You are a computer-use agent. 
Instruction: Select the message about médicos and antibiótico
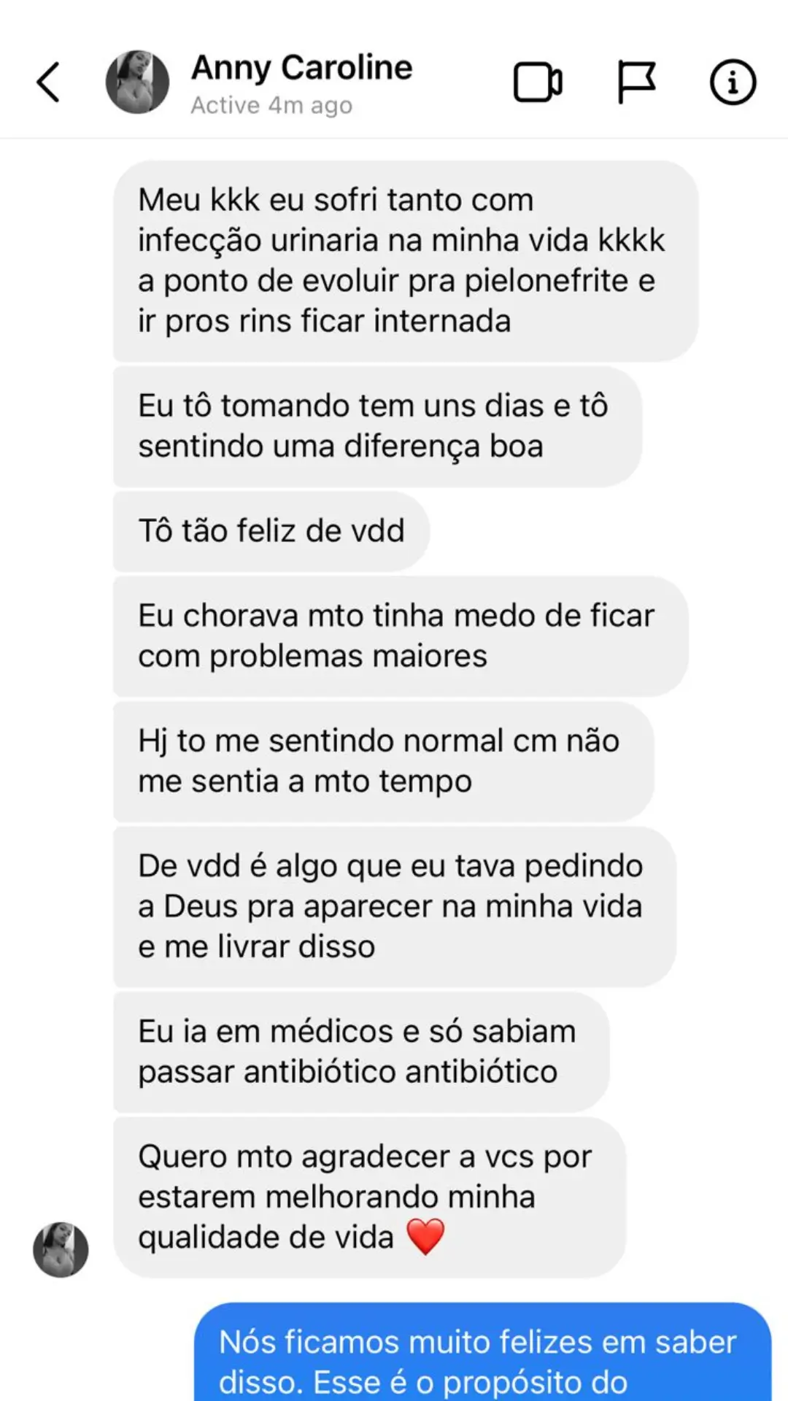coord(360,1051)
